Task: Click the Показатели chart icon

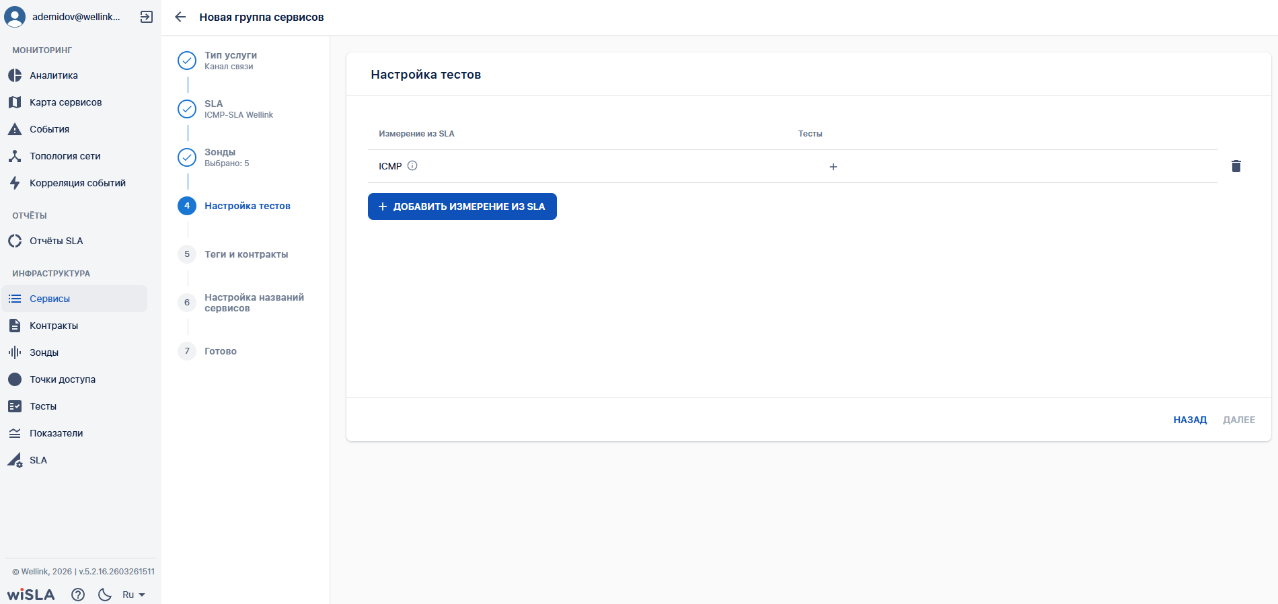Action: [15, 433]
